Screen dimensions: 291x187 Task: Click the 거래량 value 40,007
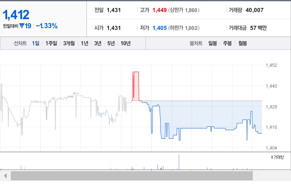click(254, 10)
